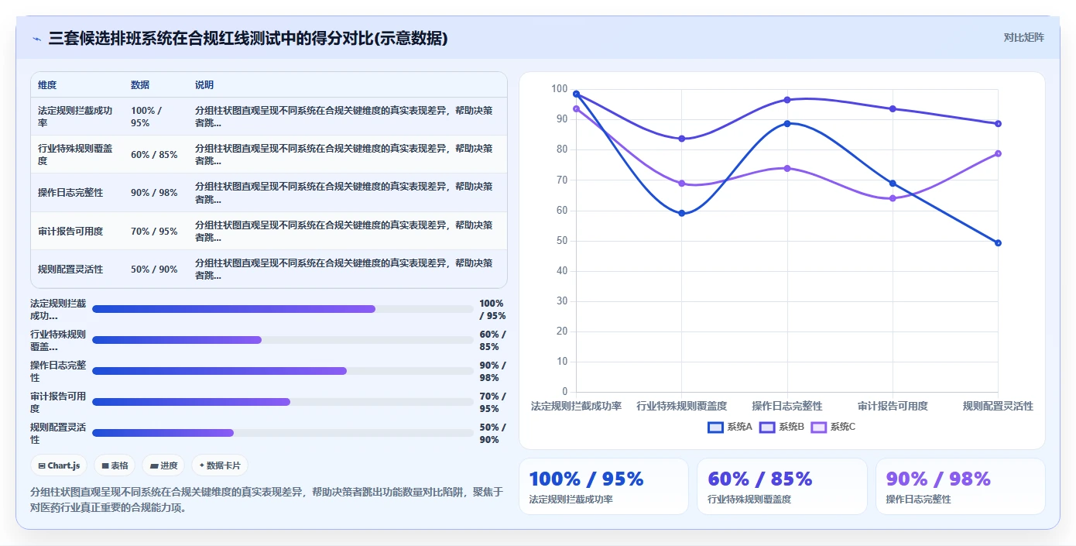Click the 对比矩阵 label in header
The image size is (1076, 546).
(x=1023, y=37)
